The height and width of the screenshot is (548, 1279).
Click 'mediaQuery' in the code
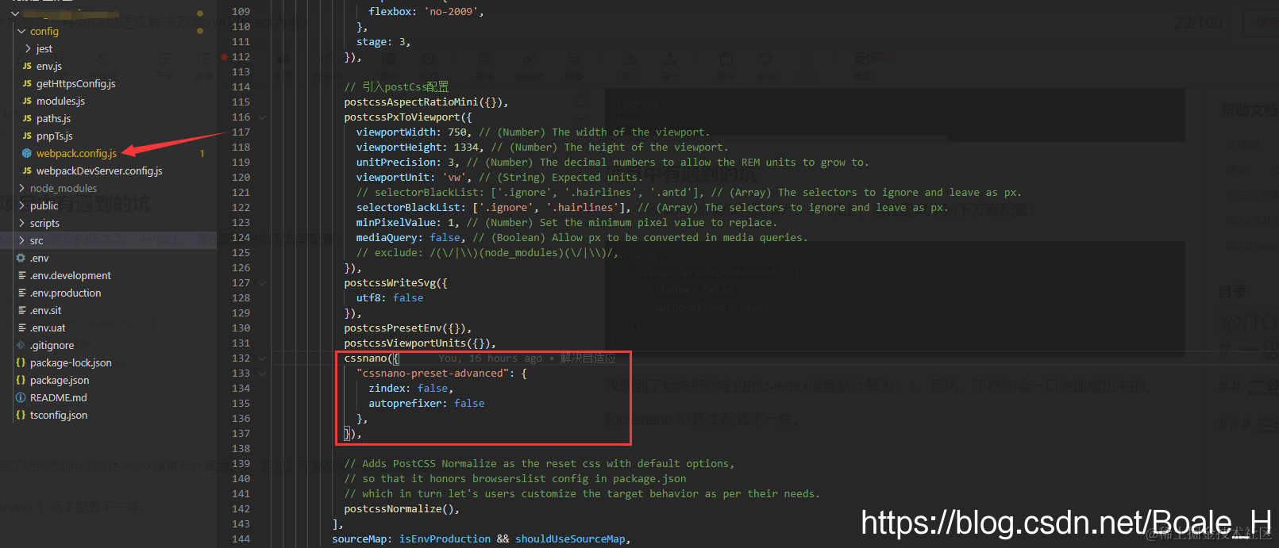point(387,238)
